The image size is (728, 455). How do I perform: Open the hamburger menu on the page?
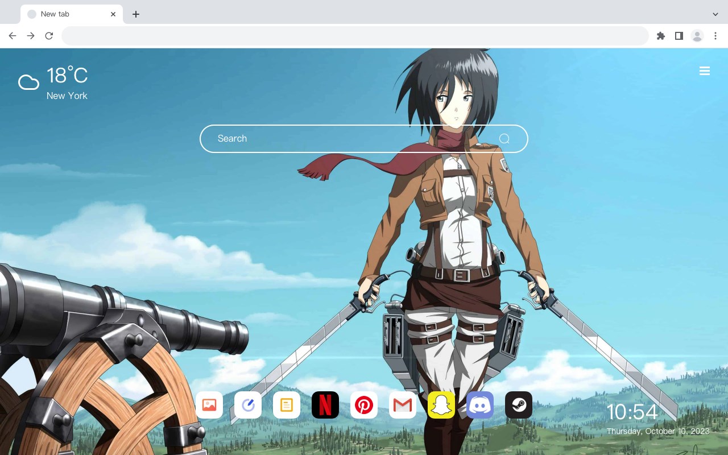(x=705, y=71)
